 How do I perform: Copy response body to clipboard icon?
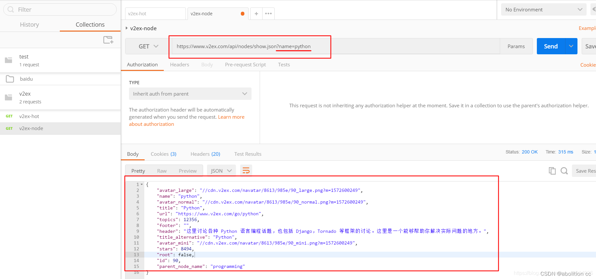552,171
